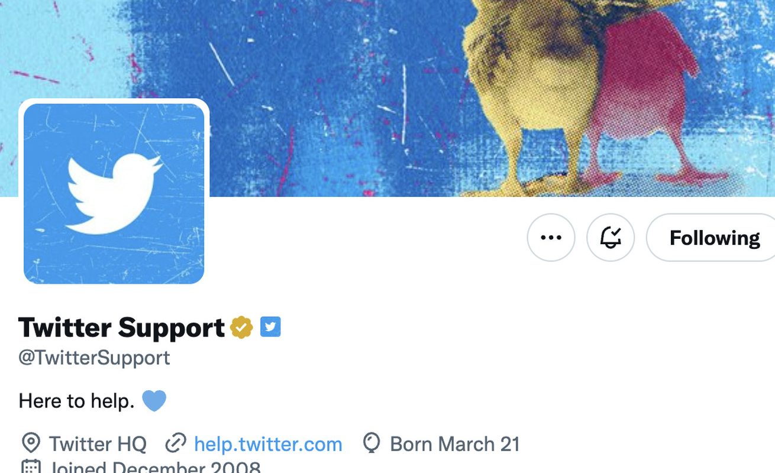Click the Twitter Support display name
The image size is (775, 473).
(x=121, y=328)
